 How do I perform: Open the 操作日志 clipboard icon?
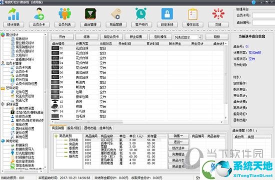[192, 14]
